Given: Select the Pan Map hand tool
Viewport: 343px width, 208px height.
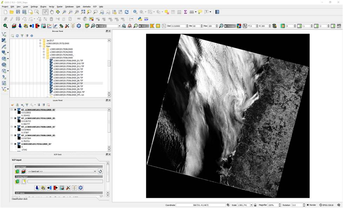Looking at the screenshot, I should [52, 12].
